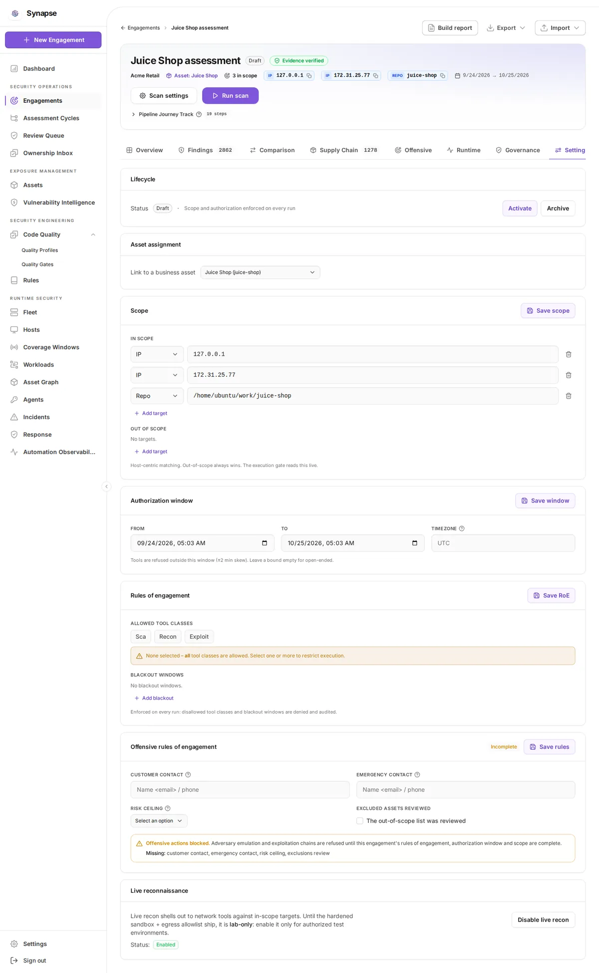Screen dimensions: 599x973
Task: Click the Run scan button
Action: tap(230, 96)
